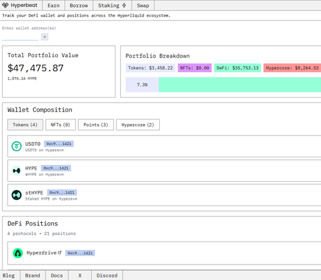Switch to the Points (3) tab

(96, 125)
